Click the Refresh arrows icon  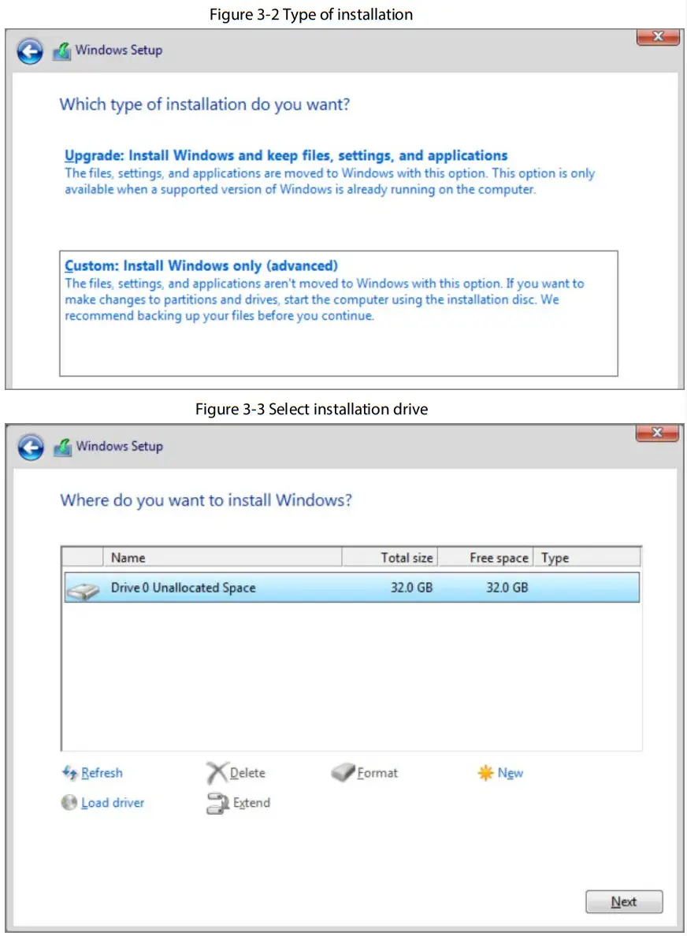click(x=70, y=773)
